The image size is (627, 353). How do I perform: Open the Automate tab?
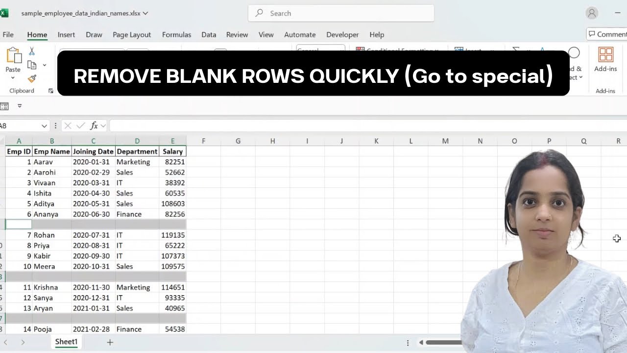tap(300, 34)
